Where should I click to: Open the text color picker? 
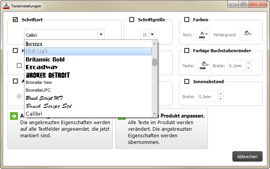tap(203, 35)
